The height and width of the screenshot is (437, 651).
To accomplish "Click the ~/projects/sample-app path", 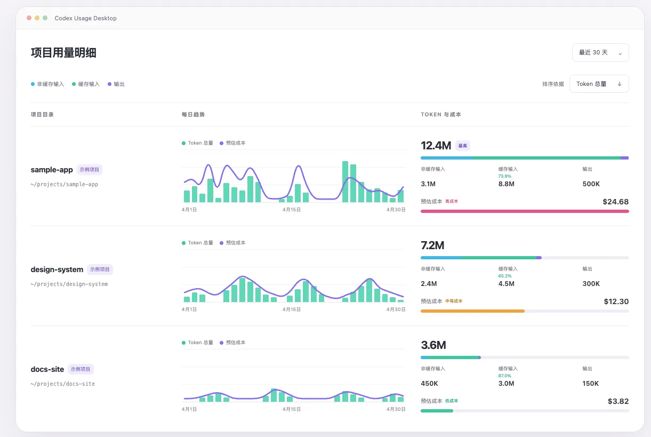I will pos(65,185).
